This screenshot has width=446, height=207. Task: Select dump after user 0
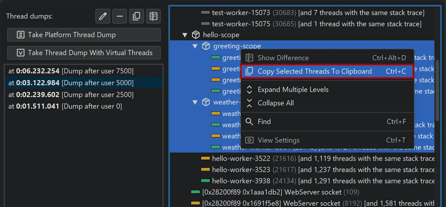(x=84, y=106)
